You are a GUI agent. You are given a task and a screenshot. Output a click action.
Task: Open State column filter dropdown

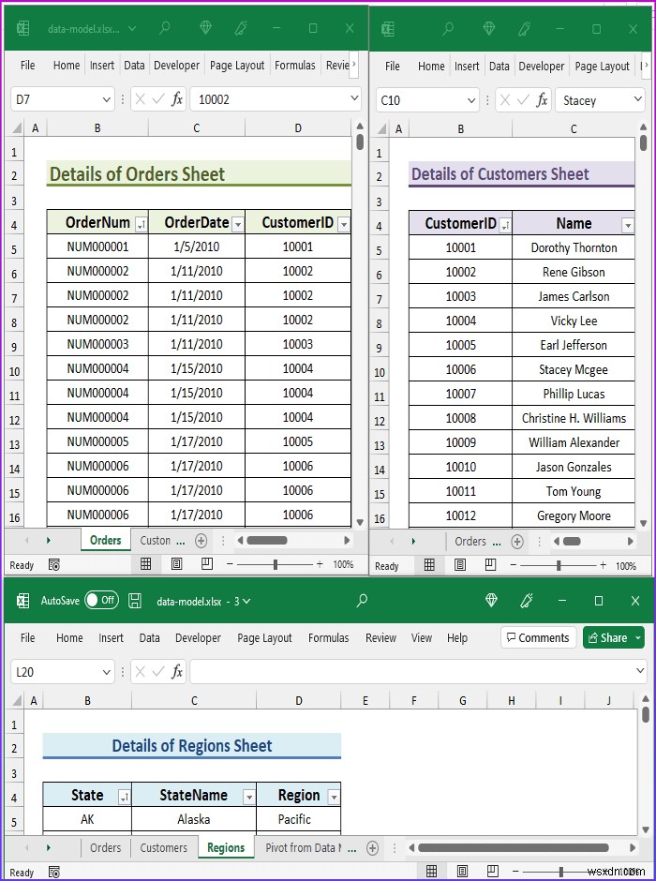(124, 797)
